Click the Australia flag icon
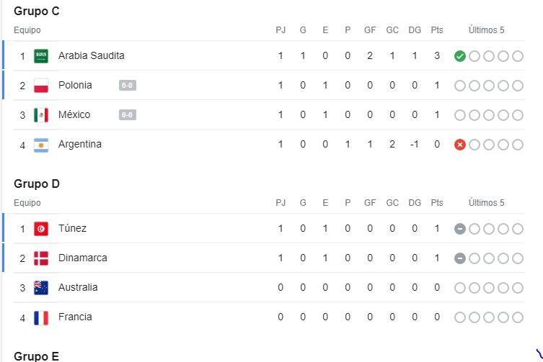Screen dimensions: 543x362 click(x=41, y=288)
